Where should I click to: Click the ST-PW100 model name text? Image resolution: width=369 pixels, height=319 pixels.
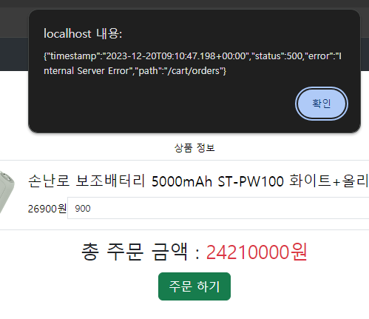coord(251,181)
